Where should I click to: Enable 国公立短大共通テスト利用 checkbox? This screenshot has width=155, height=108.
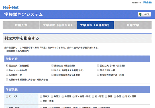click(52, 75)
